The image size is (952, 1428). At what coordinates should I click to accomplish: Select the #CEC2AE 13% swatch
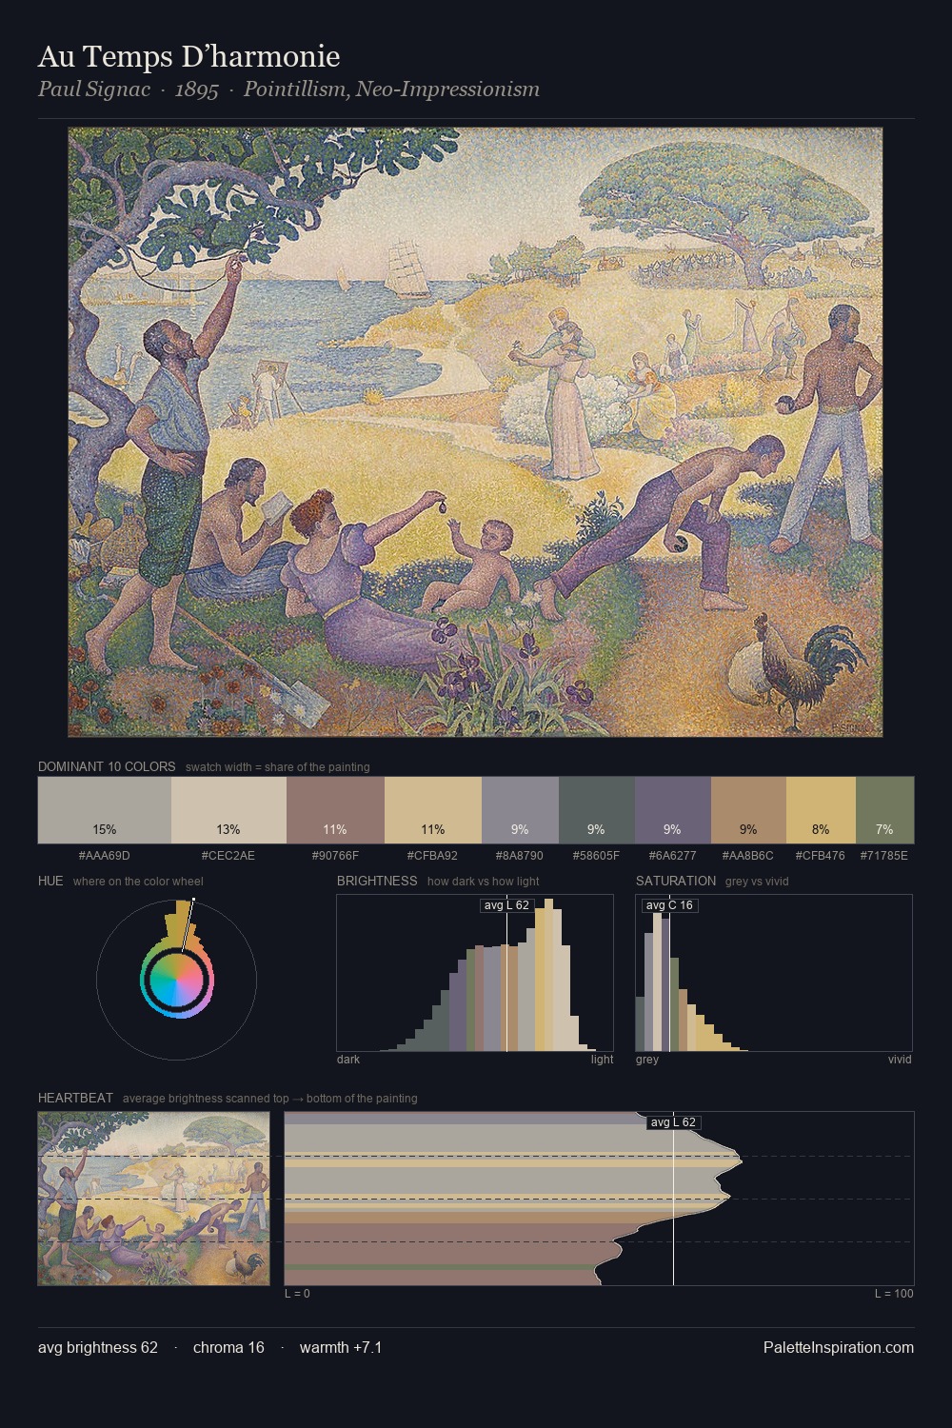228,810
